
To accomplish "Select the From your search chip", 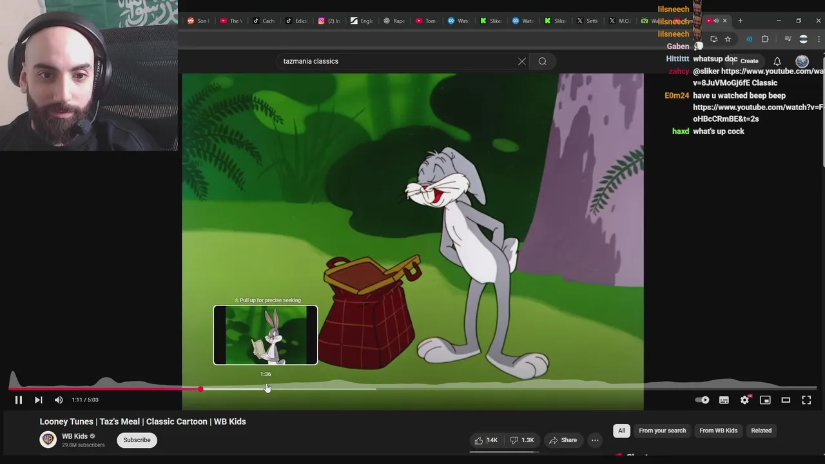I will coord(662,430).
